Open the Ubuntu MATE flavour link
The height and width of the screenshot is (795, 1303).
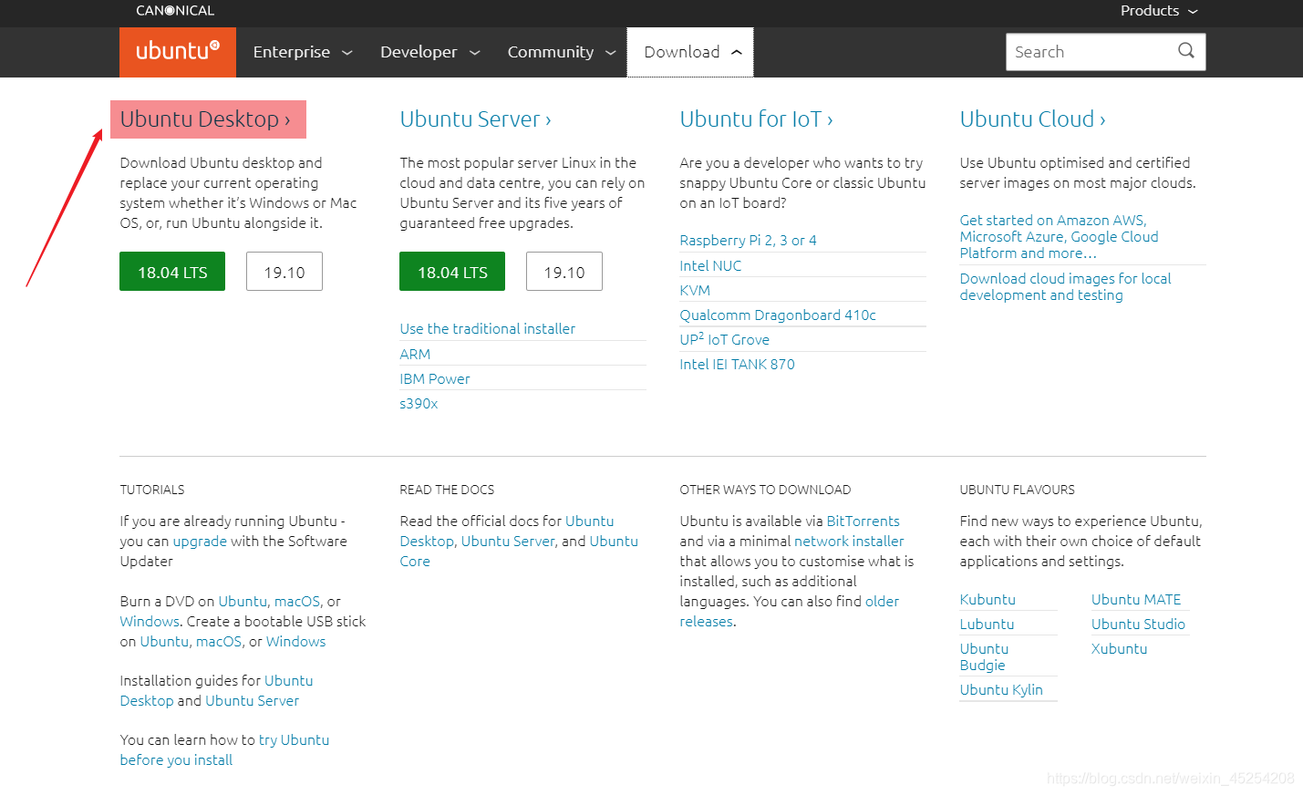click(1136, 599)
